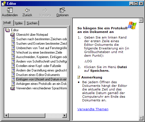This screenshot has width=145, height=122.
Task: Click the Vorwärts forward arrow
Action: 45,10
